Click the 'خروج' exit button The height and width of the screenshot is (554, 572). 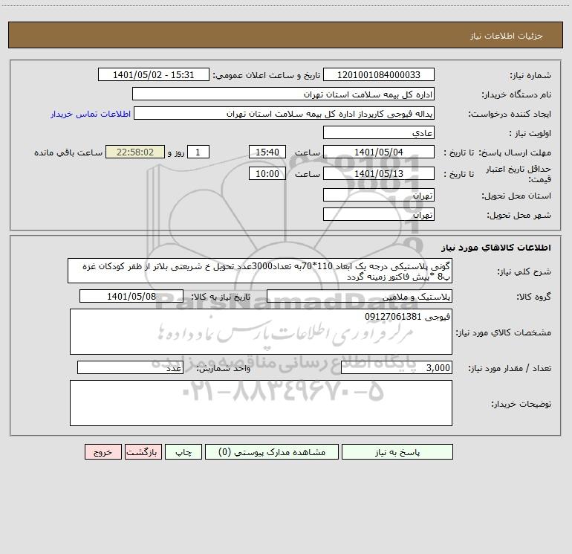coord(103,452)
